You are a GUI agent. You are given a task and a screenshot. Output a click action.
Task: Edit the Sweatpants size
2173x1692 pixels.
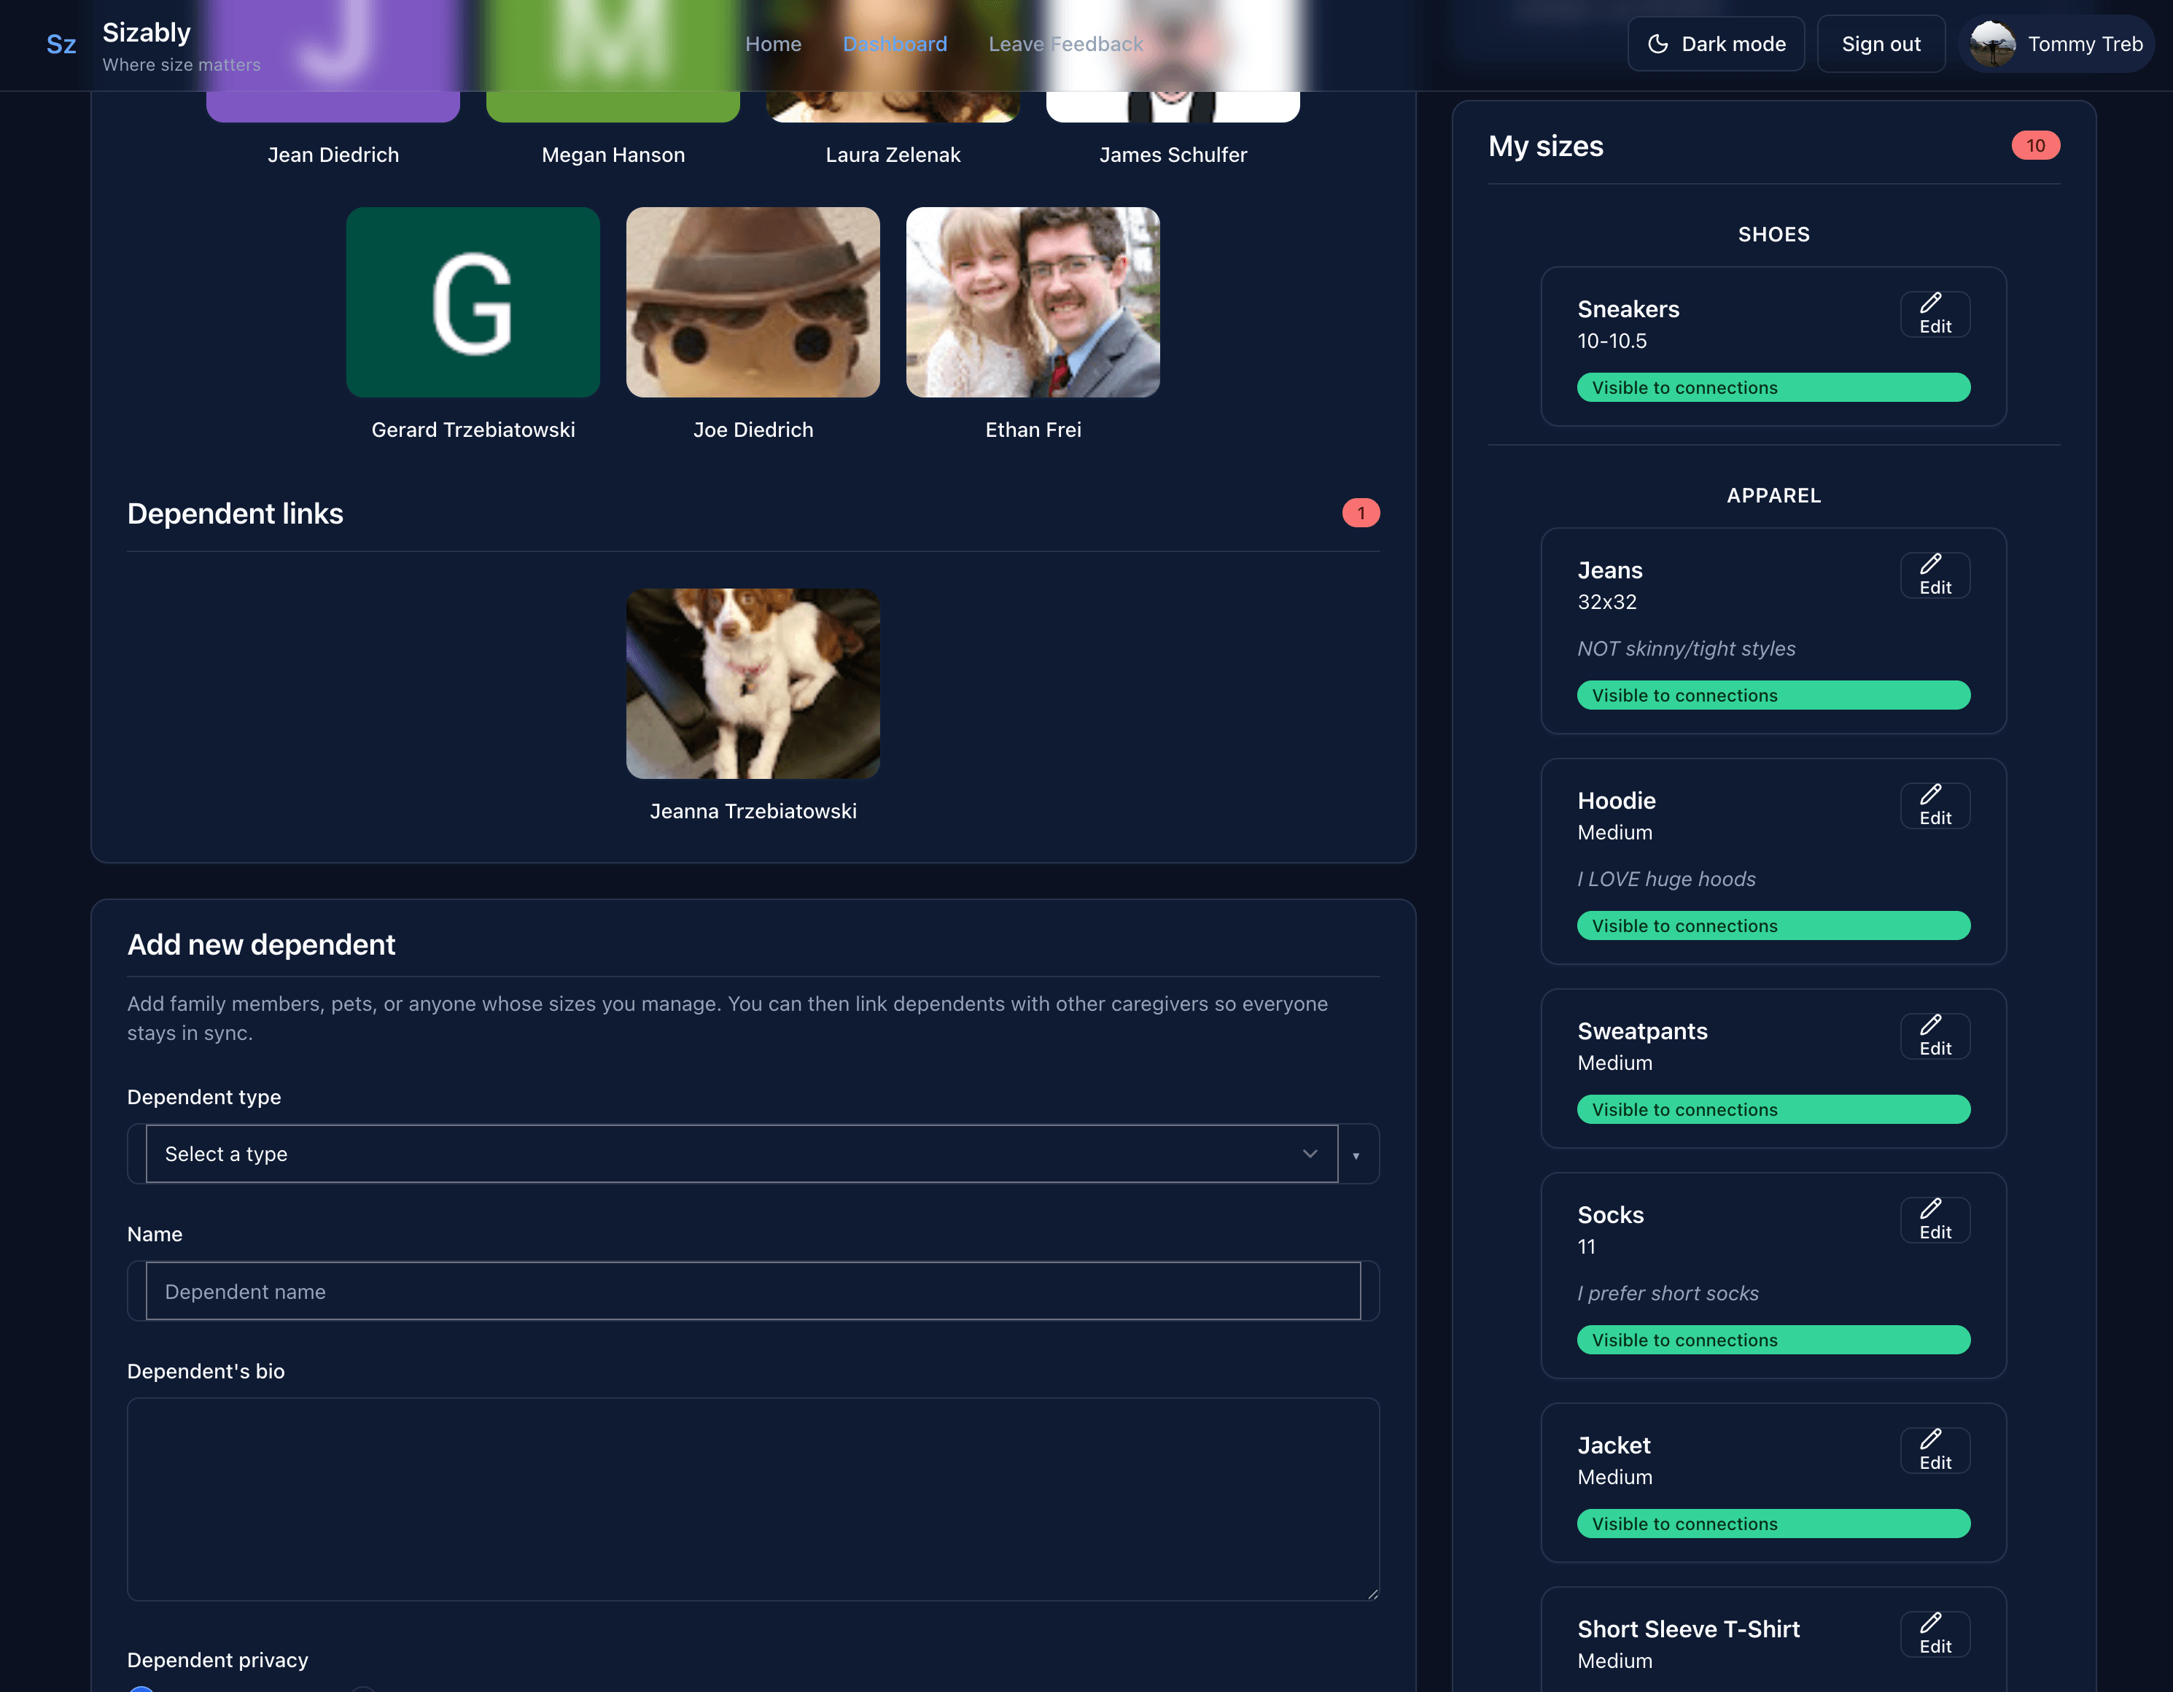point(1935,1036)
